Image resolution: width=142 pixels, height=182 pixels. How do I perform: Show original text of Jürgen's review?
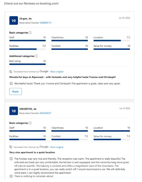click(x=57, y=72)
